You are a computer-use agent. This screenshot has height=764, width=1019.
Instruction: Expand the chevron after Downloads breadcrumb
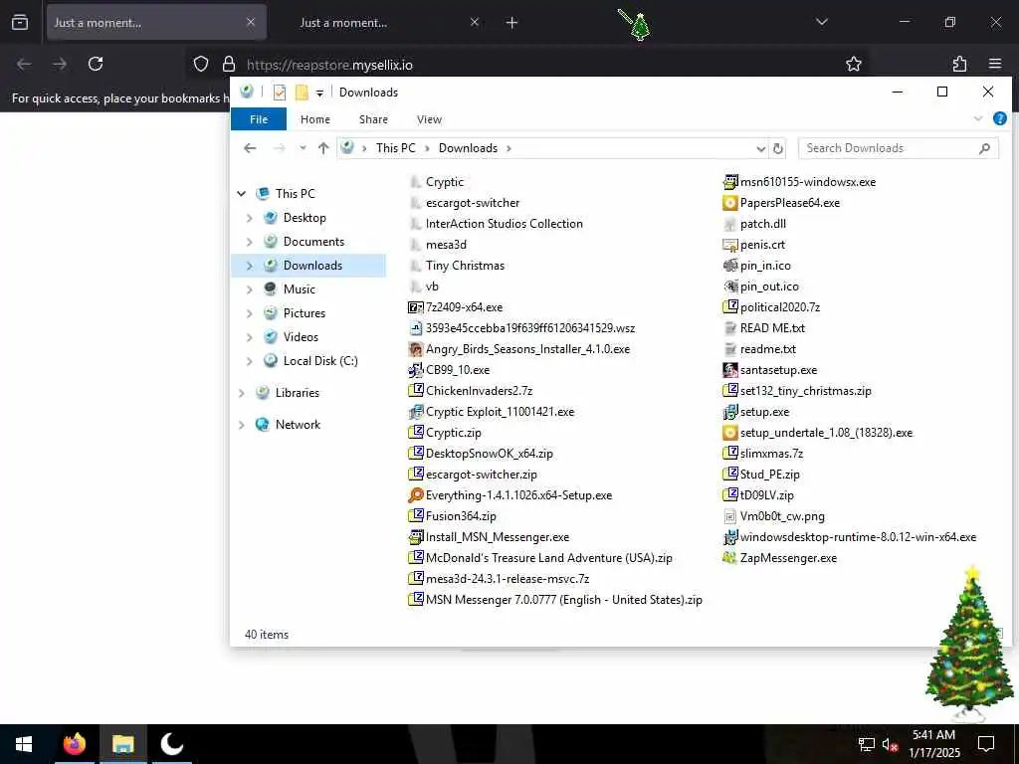click(509, 149)
